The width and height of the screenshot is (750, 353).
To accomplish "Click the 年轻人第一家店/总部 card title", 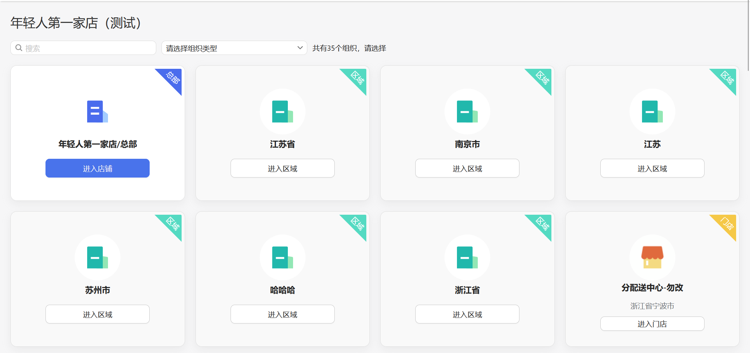I will click(98, 144).
